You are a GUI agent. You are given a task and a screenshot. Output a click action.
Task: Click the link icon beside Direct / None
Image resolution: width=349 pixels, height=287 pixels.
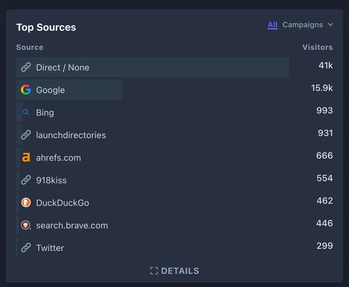[26, 67]
